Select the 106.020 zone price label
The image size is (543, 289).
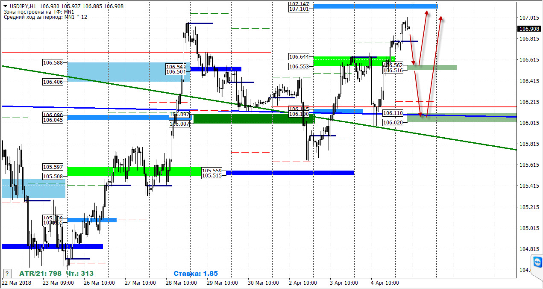393,122
